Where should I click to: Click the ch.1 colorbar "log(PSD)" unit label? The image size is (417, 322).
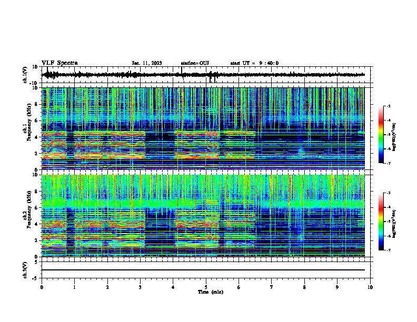394,137
